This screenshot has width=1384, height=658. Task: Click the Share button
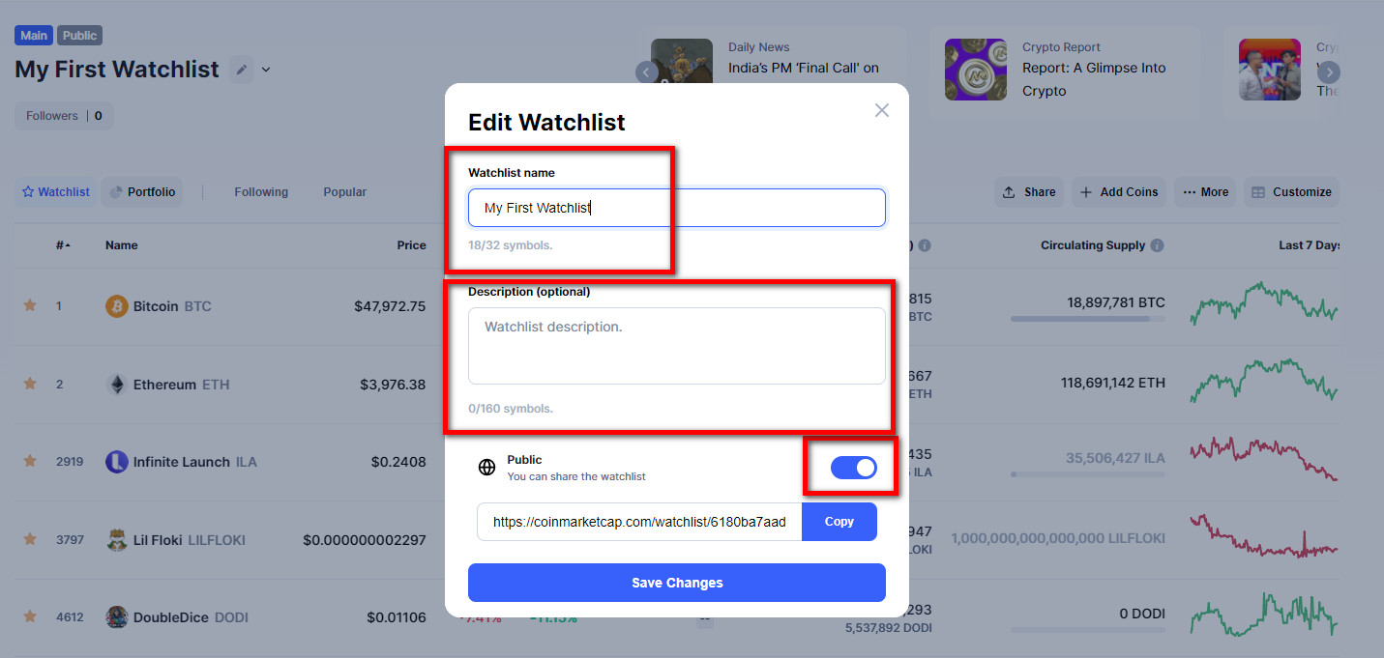pyautogui.click(x=1029, y=192)
